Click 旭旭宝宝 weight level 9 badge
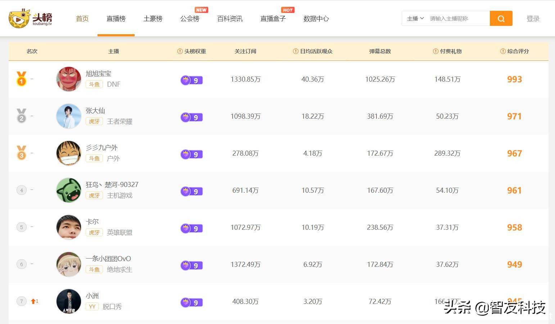Viewport: 555px width, 324px height. click(x=191, y=80)
